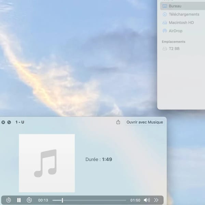Select the Macintosh HD drive
The image size is (205, 205).
(x=182, y=23)
